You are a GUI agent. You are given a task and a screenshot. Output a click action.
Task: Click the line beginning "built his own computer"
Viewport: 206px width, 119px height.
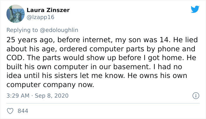(94, 67)
